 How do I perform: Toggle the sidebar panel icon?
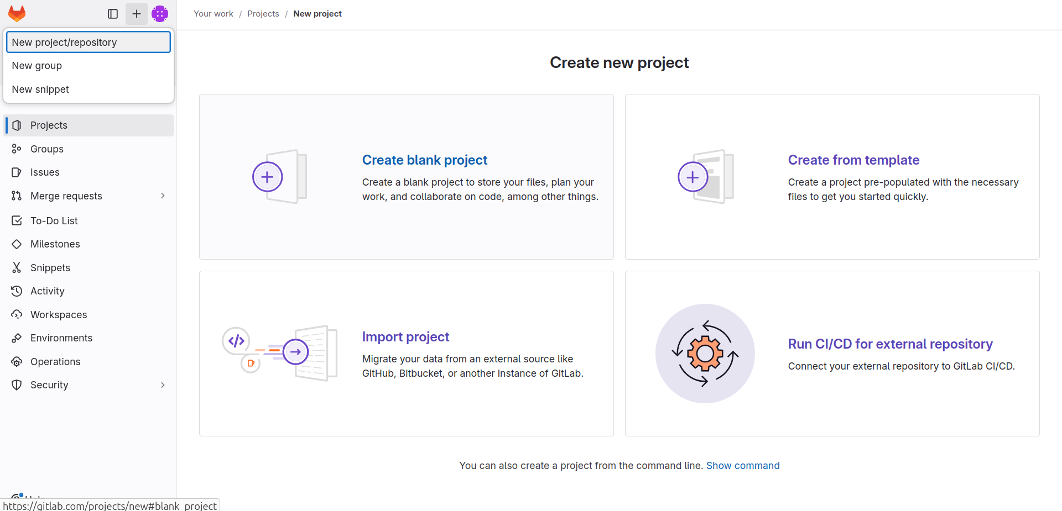click(x=113, y=13)
